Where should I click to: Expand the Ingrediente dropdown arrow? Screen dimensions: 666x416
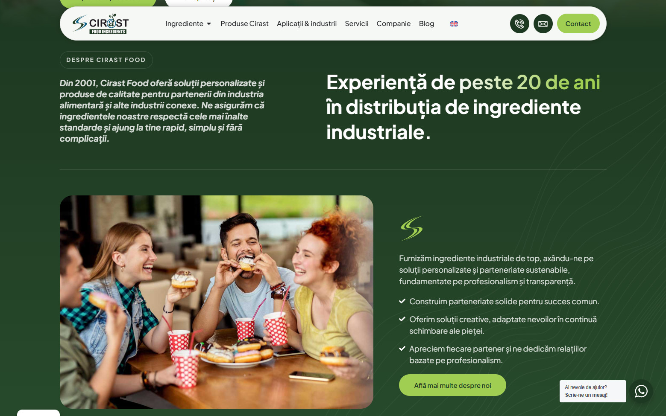tap(209, 24)
